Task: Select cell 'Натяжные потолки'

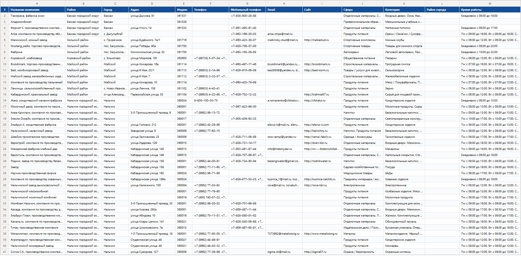Action: [404, 28]
